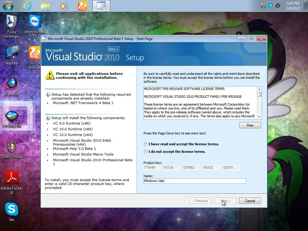308x231 pixels.
Task: Click the Cancel button
Action: [250, 201]
